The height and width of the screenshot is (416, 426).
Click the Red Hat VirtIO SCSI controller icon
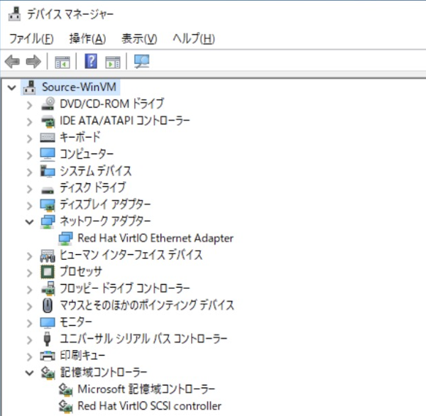66,406
